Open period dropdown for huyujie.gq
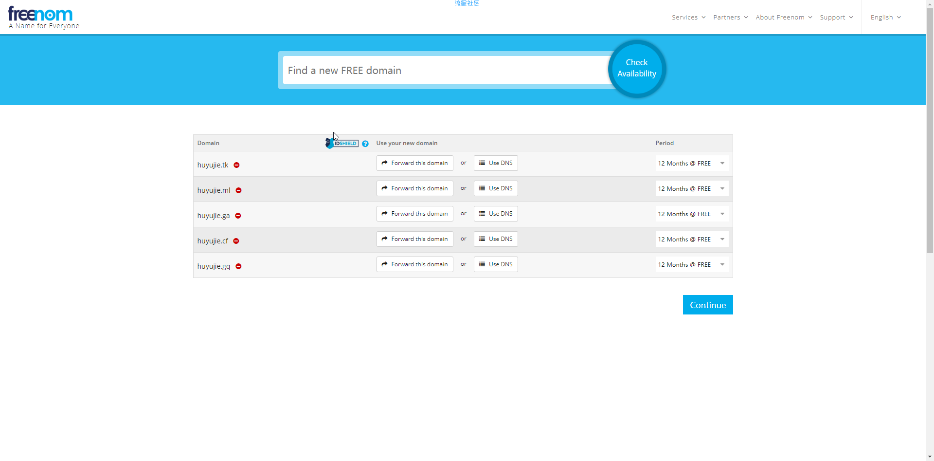 [x=692, y=265]
